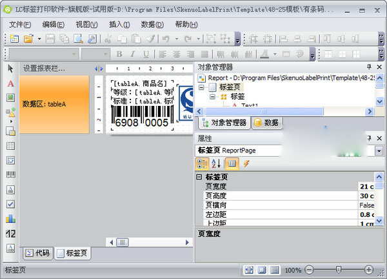This screenshot has width=387, height=279.
Task: Choose the barcode tool in left toolbox
Action: tap(10, 174)
